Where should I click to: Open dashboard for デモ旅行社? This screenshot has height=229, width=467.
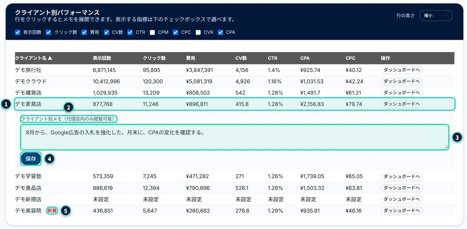[x=402, y=70]
